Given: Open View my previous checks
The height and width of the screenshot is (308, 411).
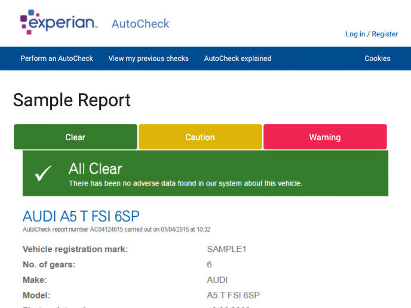Looking at the screenshot, I should point(148,58).
